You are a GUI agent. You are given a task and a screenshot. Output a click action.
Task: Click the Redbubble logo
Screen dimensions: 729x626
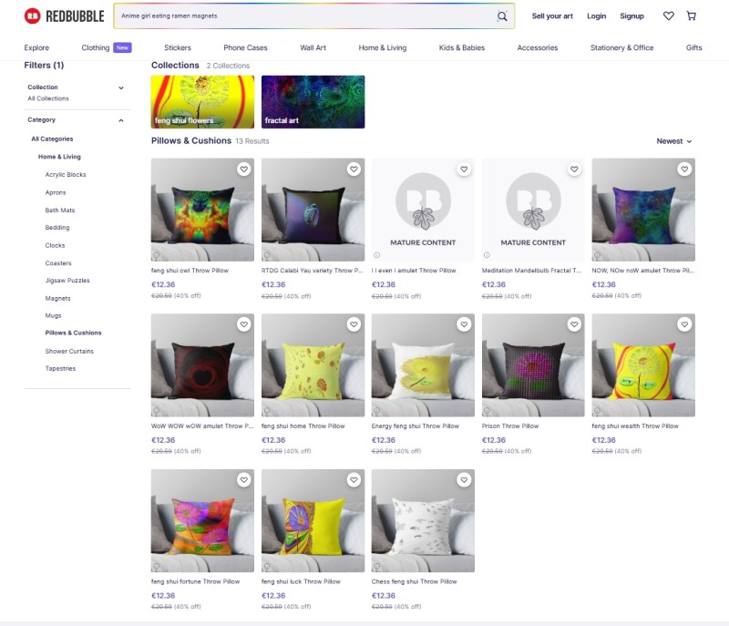click(64, 15)
